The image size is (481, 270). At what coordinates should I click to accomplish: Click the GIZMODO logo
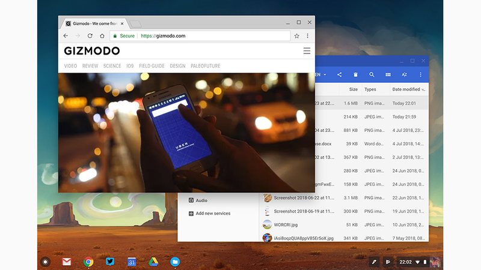click(x=92, y=51)
